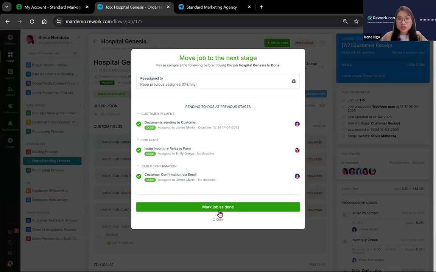This screenshot has height=272, width=436.
Task: Click the Move next button
Action: tap(277, 43)
